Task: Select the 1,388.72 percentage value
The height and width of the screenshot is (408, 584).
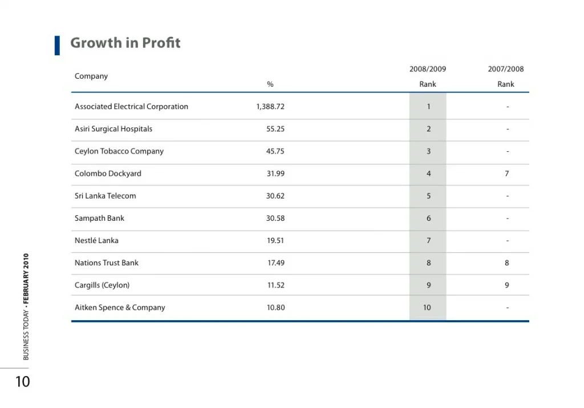Action: tap(270, 107)
